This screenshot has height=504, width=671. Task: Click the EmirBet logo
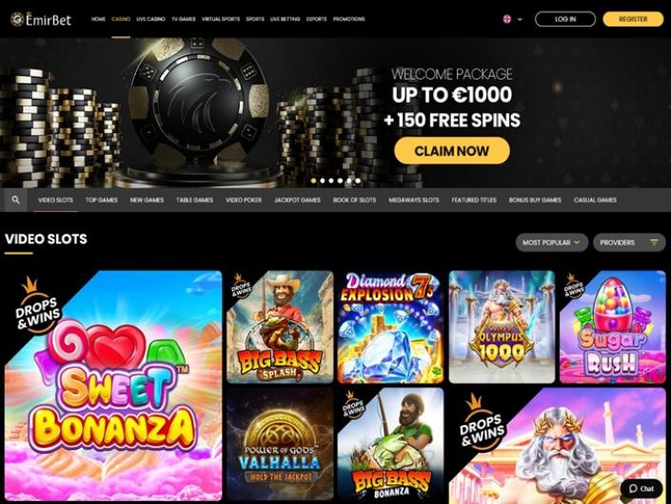point(41,19)
